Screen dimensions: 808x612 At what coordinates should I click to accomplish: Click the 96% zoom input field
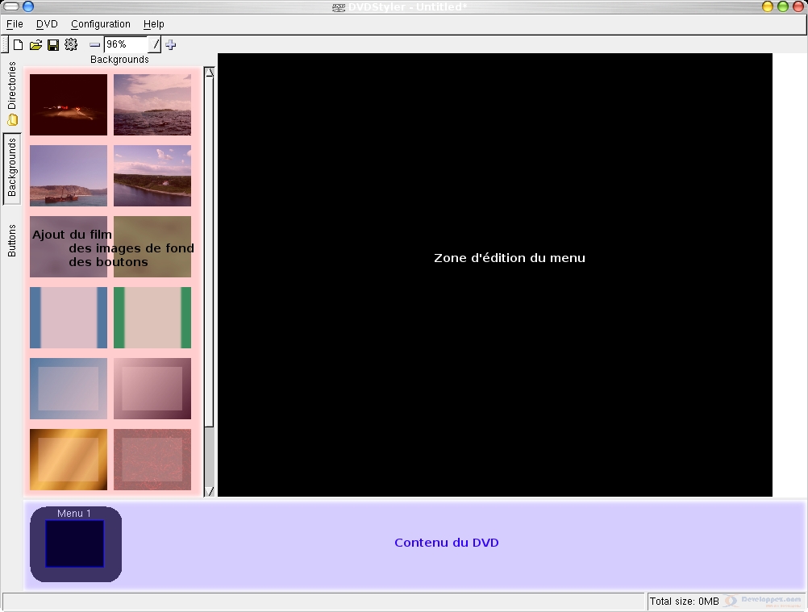coord(125,45)
